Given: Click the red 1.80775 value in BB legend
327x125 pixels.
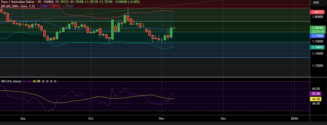Looking at the screenshot, I should 55,6.
